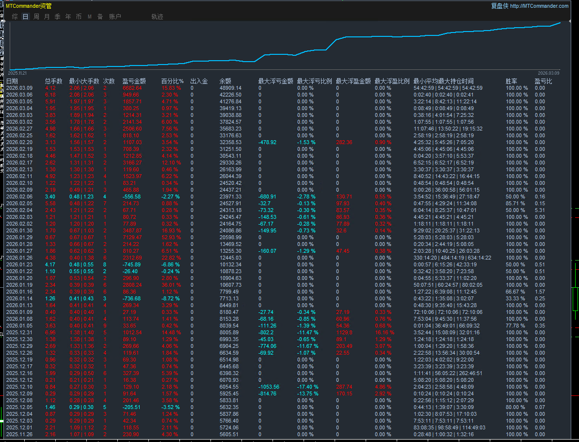Open the 年 yearly statistics tab
This screenshot has height=442, width=579.
click(x=68, y=16)
